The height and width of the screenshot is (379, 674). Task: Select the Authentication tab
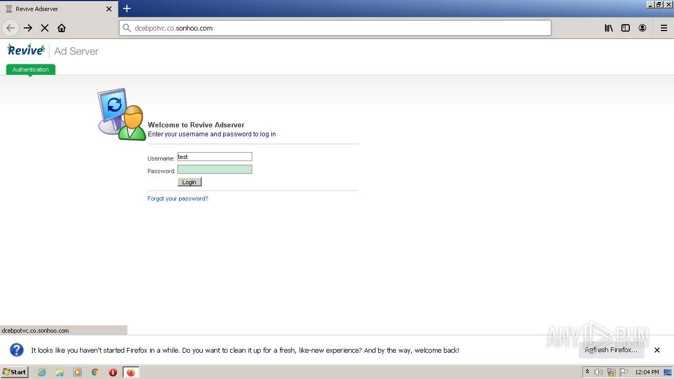[x=31, y=69]
